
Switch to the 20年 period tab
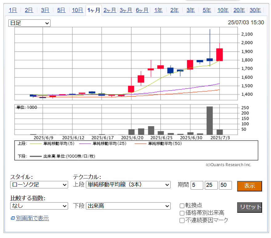(x=239, y=10)
